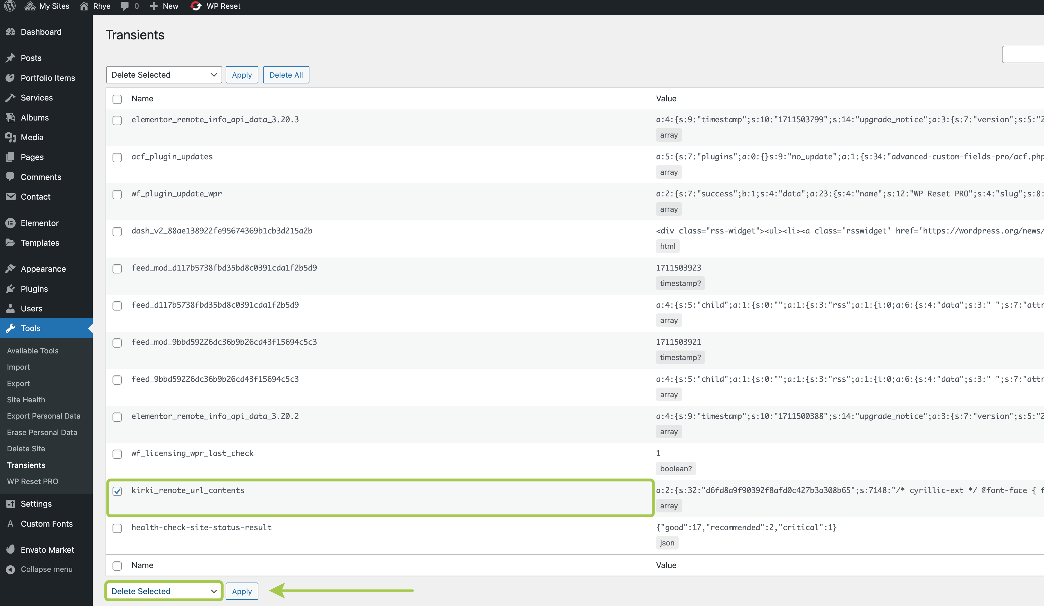Image resolution: width=1044 pixels, height=606 pixels.
Task: Click the Collapse menu arrow icon
Action: click(10, 570)
